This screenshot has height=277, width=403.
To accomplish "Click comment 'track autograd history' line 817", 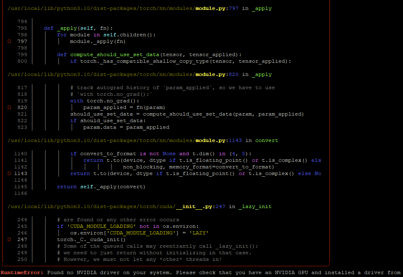I will point(172,88).
